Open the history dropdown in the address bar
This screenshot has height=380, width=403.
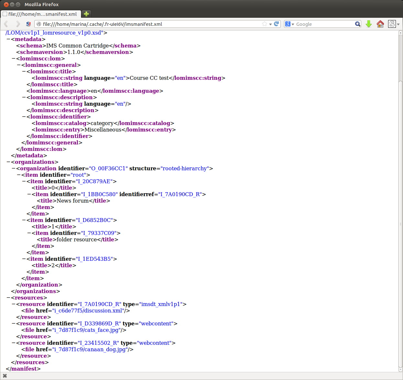[270, 24]
